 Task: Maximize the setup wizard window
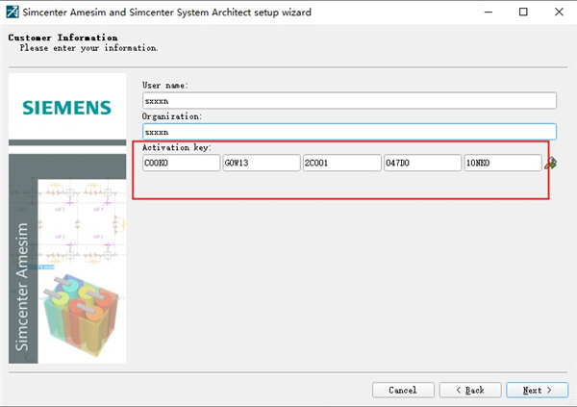tap(522, 13)
